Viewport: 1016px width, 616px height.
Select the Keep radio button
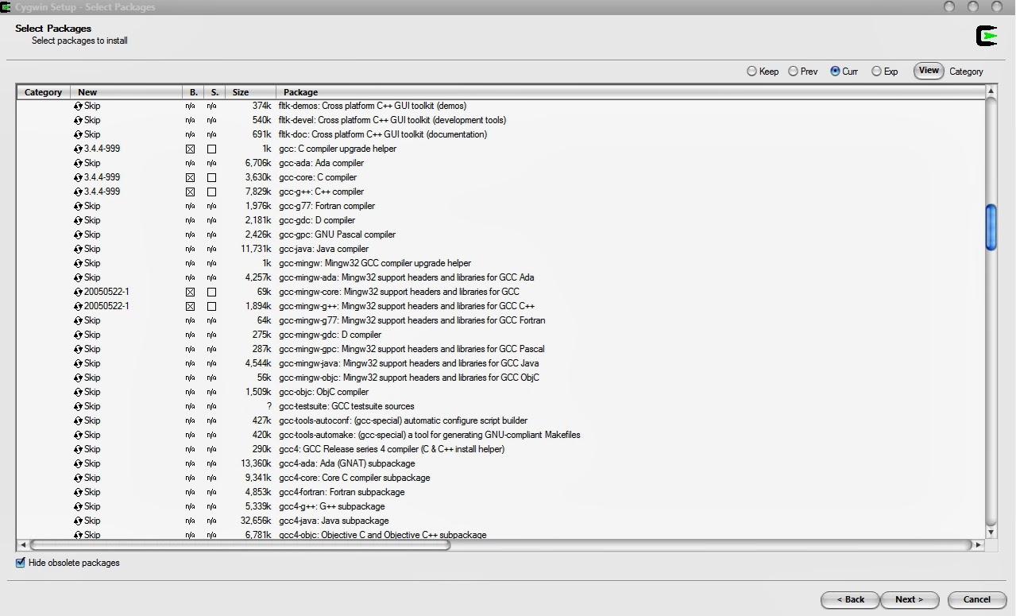pos(751,71)
